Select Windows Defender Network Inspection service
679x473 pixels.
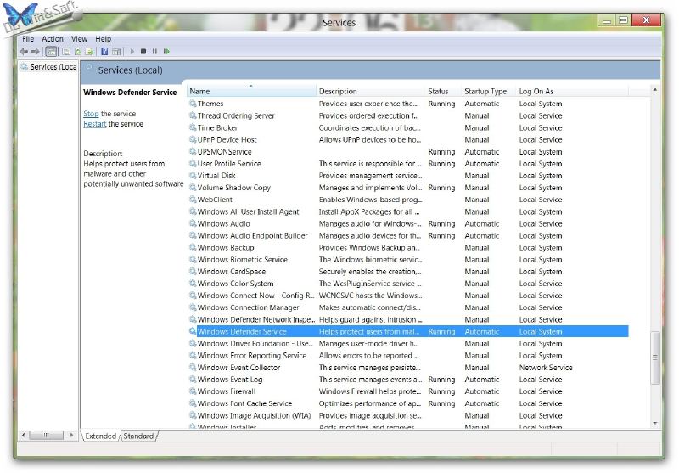408,319
